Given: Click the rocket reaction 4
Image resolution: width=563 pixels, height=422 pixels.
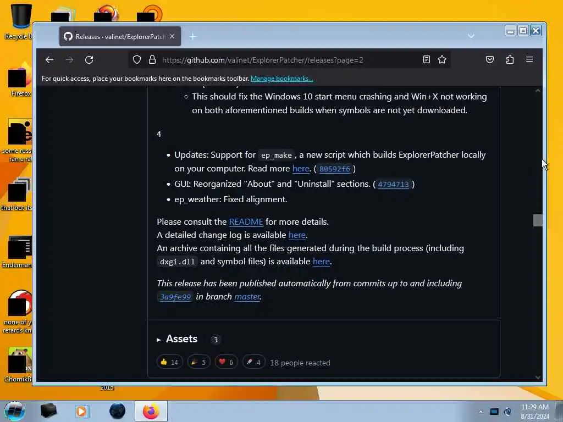Looking at the screenshot, I should (253, 362).
